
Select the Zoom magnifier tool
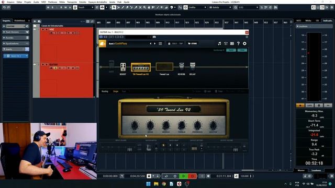pyautogui.click(x=144, y=7)
